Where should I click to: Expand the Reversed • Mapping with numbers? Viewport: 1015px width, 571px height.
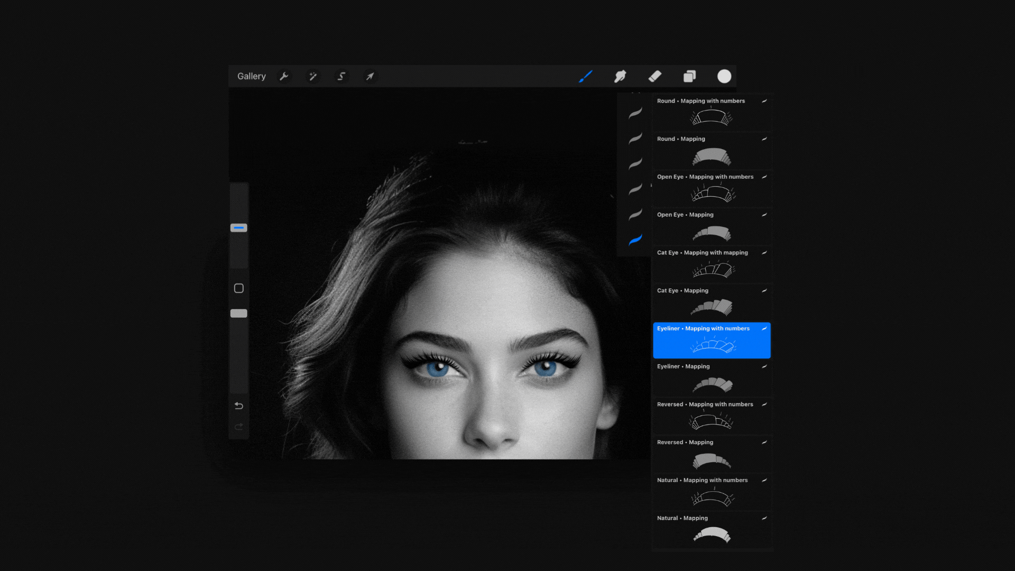click(x=764, y=404)
